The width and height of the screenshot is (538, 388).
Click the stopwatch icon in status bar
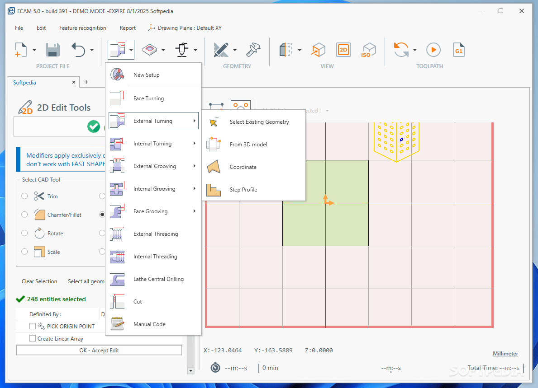tap(215, 368)
